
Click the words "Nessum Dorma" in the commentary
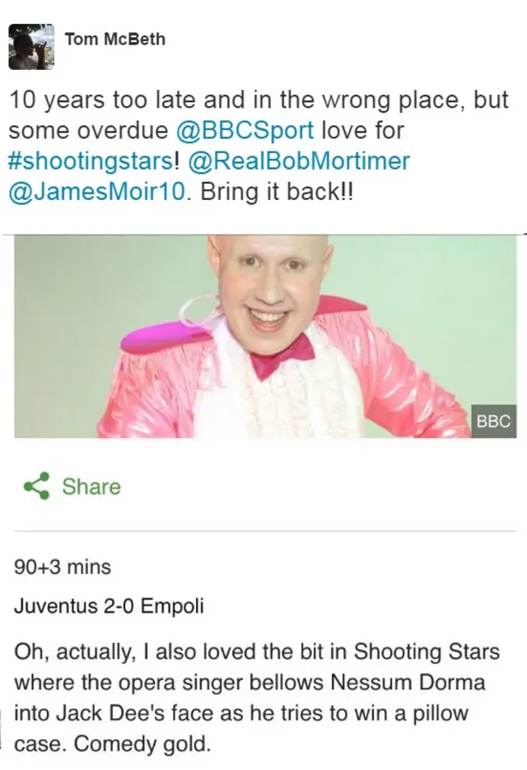pyautogui.click(x=408, y=682)
